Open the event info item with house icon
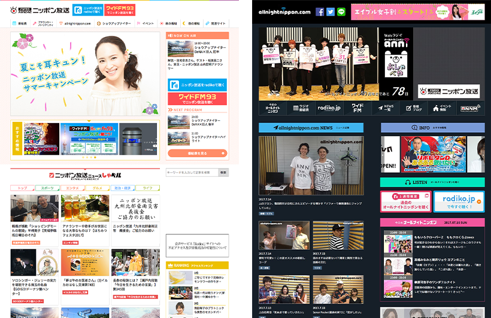491x318 pixels. pyautogui.click(x=442, y=108)
